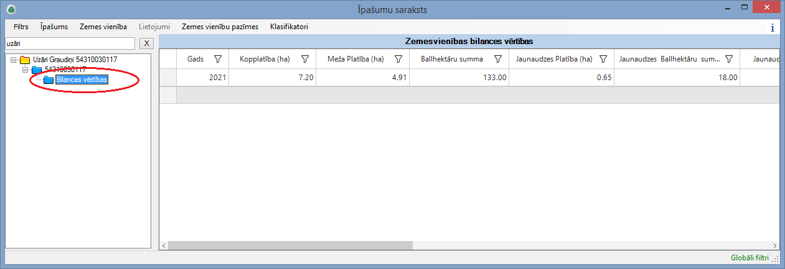Open the Zemes vienību pazīmes menu
This screenshot has height=269, width=785.
coord(220,27)
